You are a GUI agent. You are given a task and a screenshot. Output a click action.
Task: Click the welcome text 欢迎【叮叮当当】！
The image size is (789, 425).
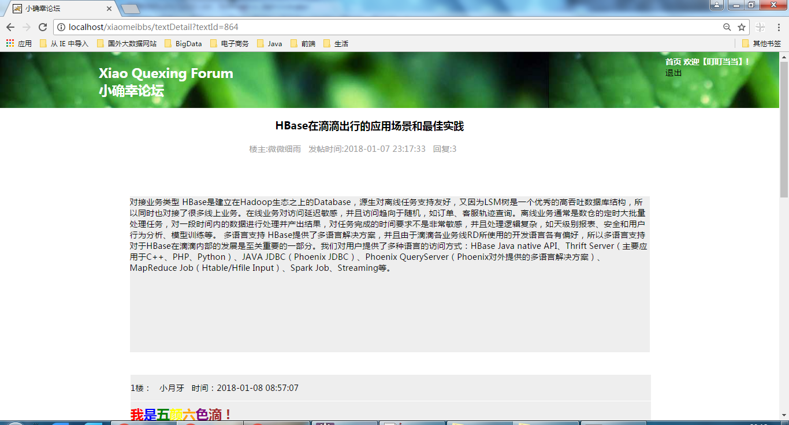point(716,61)
